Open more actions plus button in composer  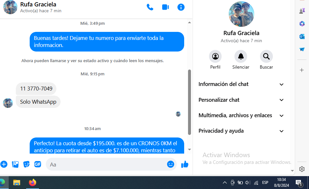4,164
